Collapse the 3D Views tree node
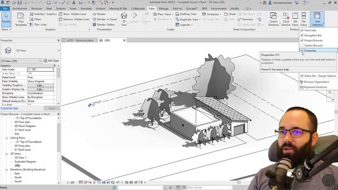This screenshot has height=190, width=338. [6, 154]
